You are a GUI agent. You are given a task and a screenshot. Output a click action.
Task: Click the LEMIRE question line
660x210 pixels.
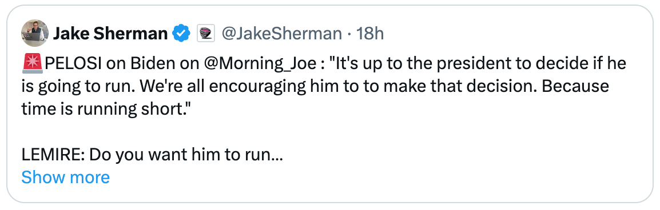click(x=152, y=155)
